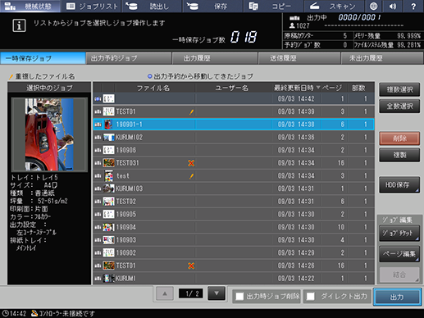Open the 保存 store tab
The width and height of the screenshot is (424, 318).
pyautogui.click(x=212, y=6)
